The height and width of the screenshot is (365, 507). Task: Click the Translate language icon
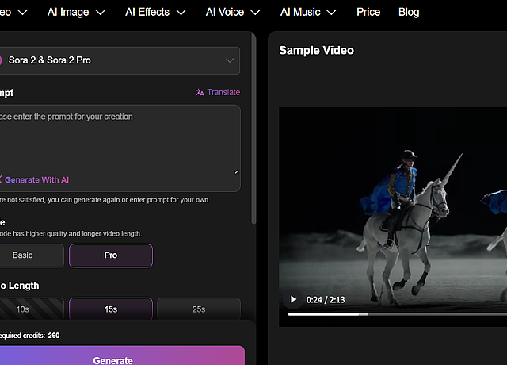(x=200, y=93)
